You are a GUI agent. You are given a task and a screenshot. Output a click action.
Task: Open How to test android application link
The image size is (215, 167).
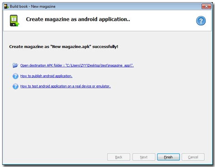point(65,86)
